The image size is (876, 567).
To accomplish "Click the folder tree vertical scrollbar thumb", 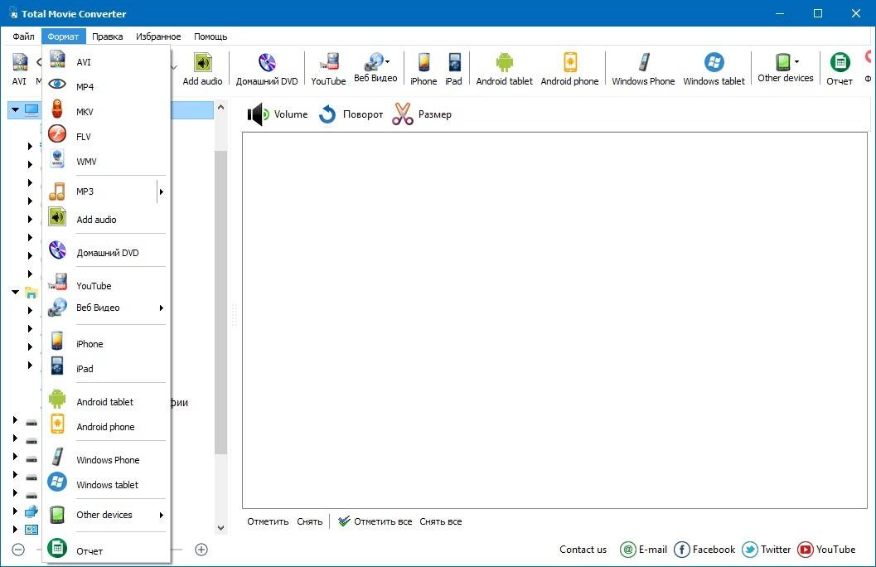I will (x=220, y=302).
